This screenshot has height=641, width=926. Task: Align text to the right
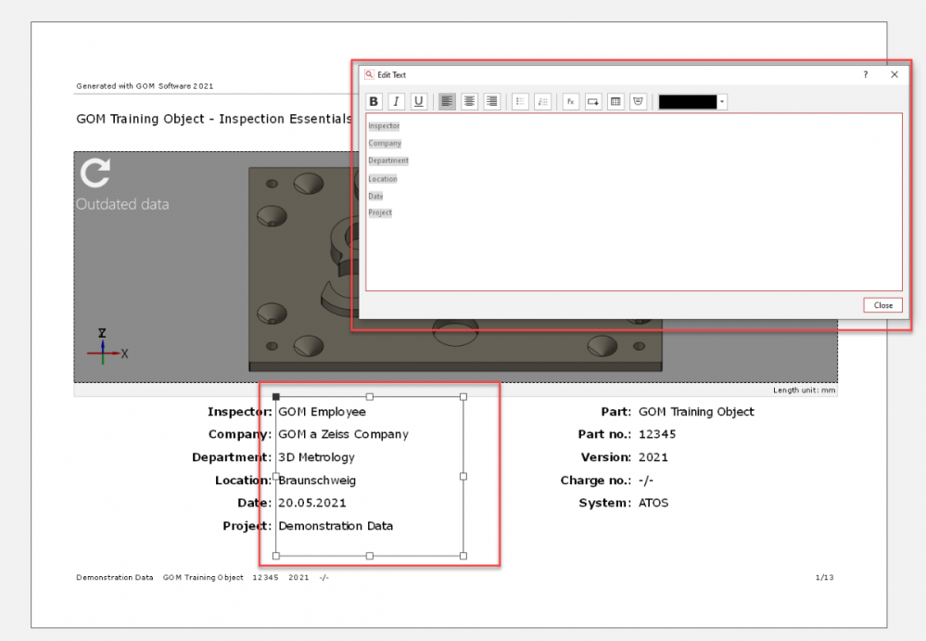tap(492, 102)
